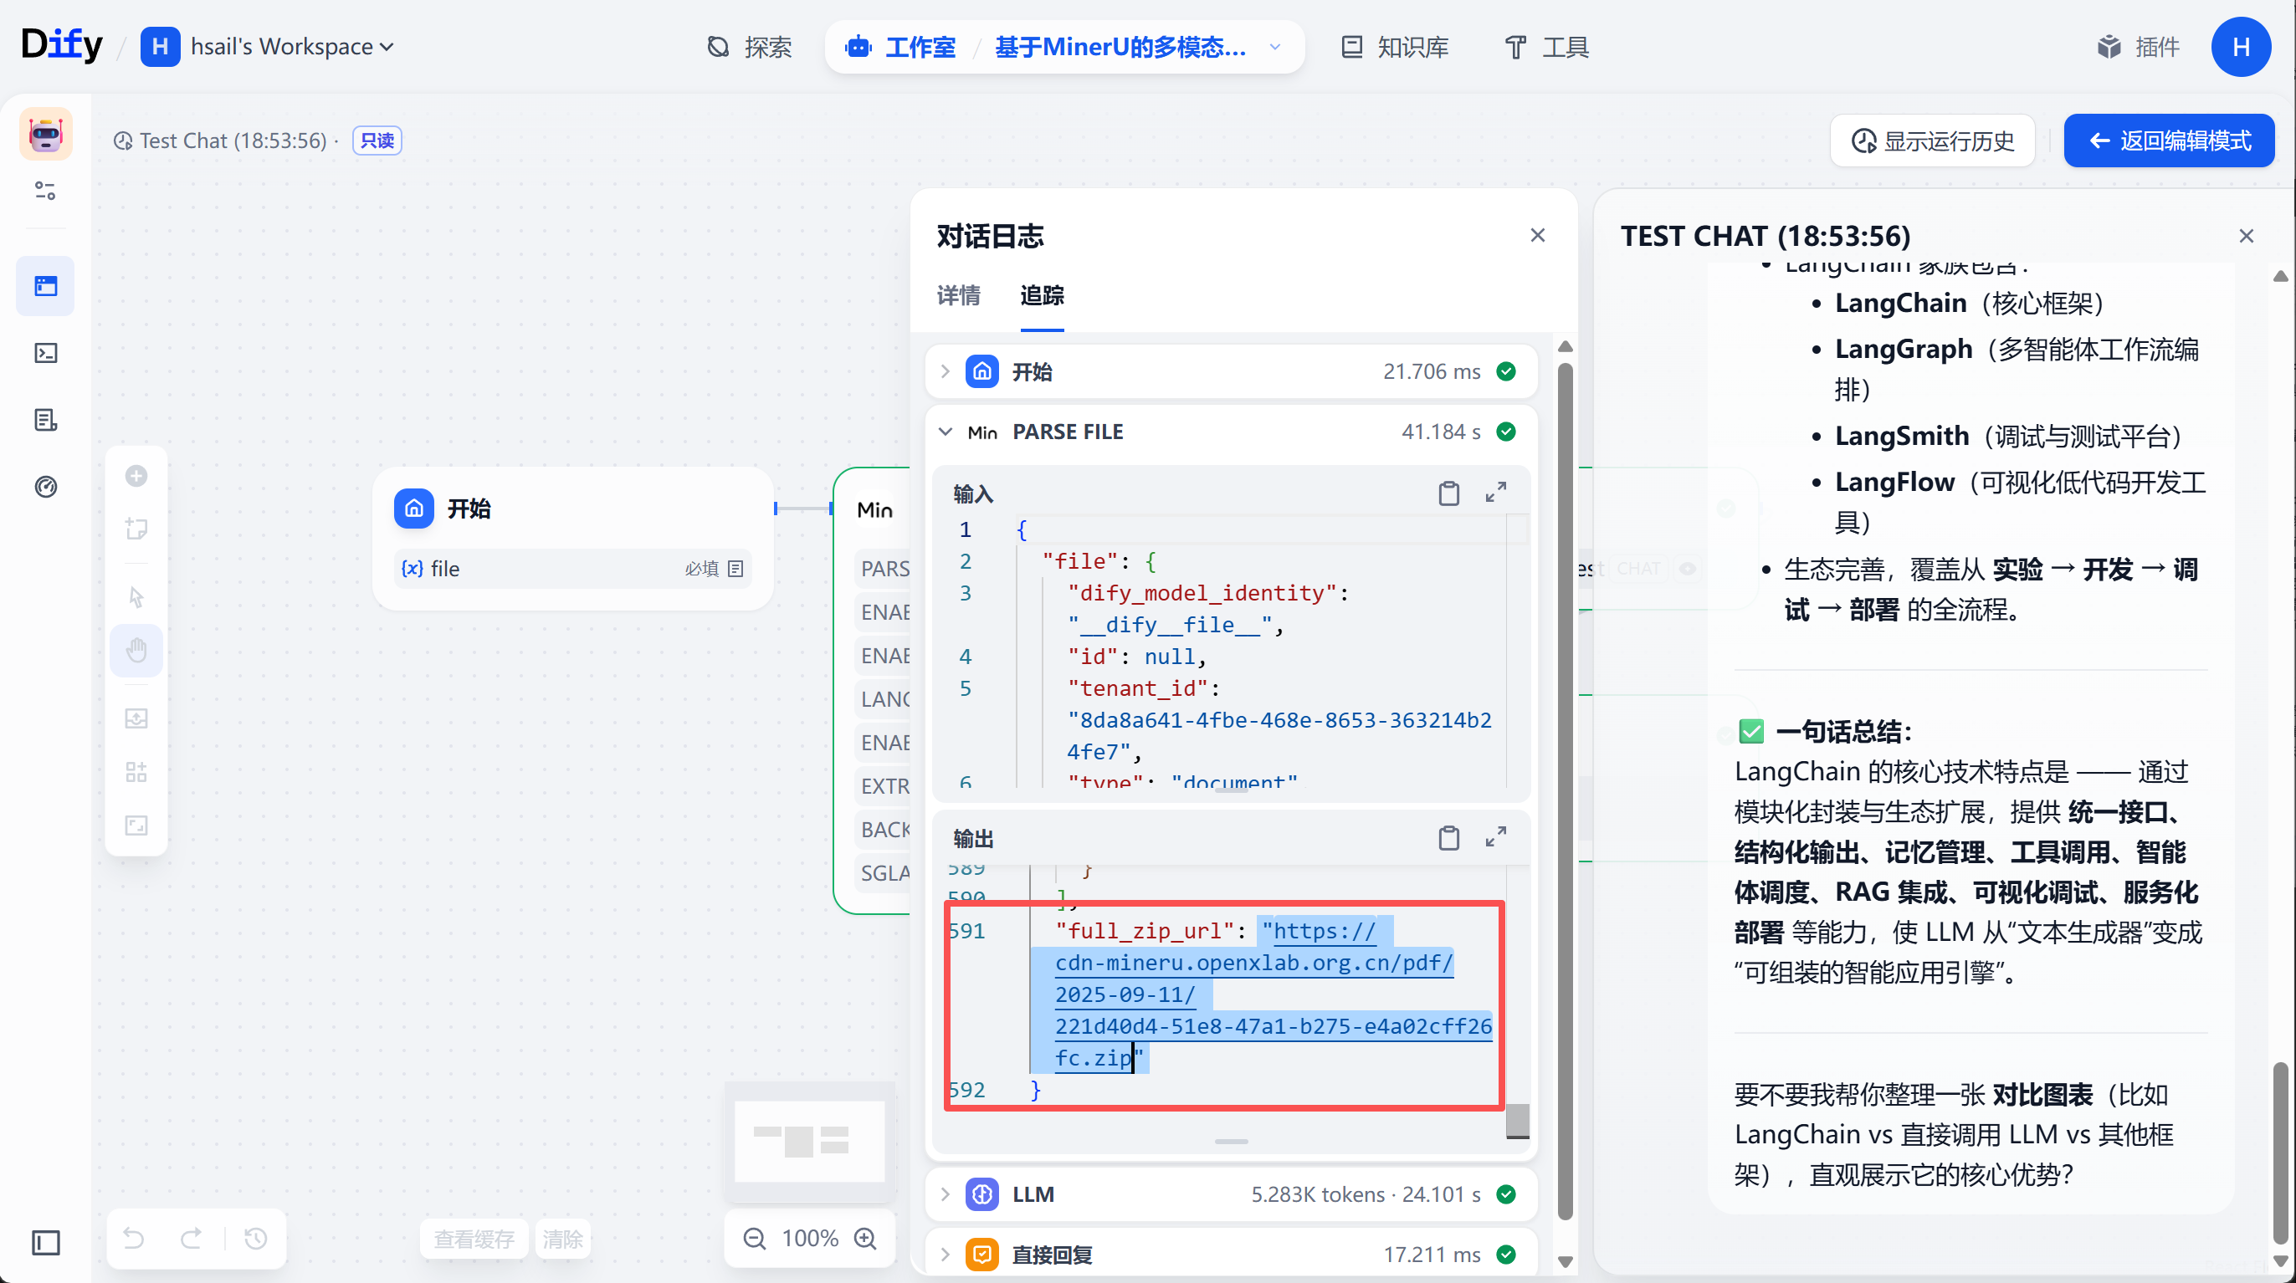Open the robot app avatar icon
2296x1283 pixels.
tap(45, 134)
